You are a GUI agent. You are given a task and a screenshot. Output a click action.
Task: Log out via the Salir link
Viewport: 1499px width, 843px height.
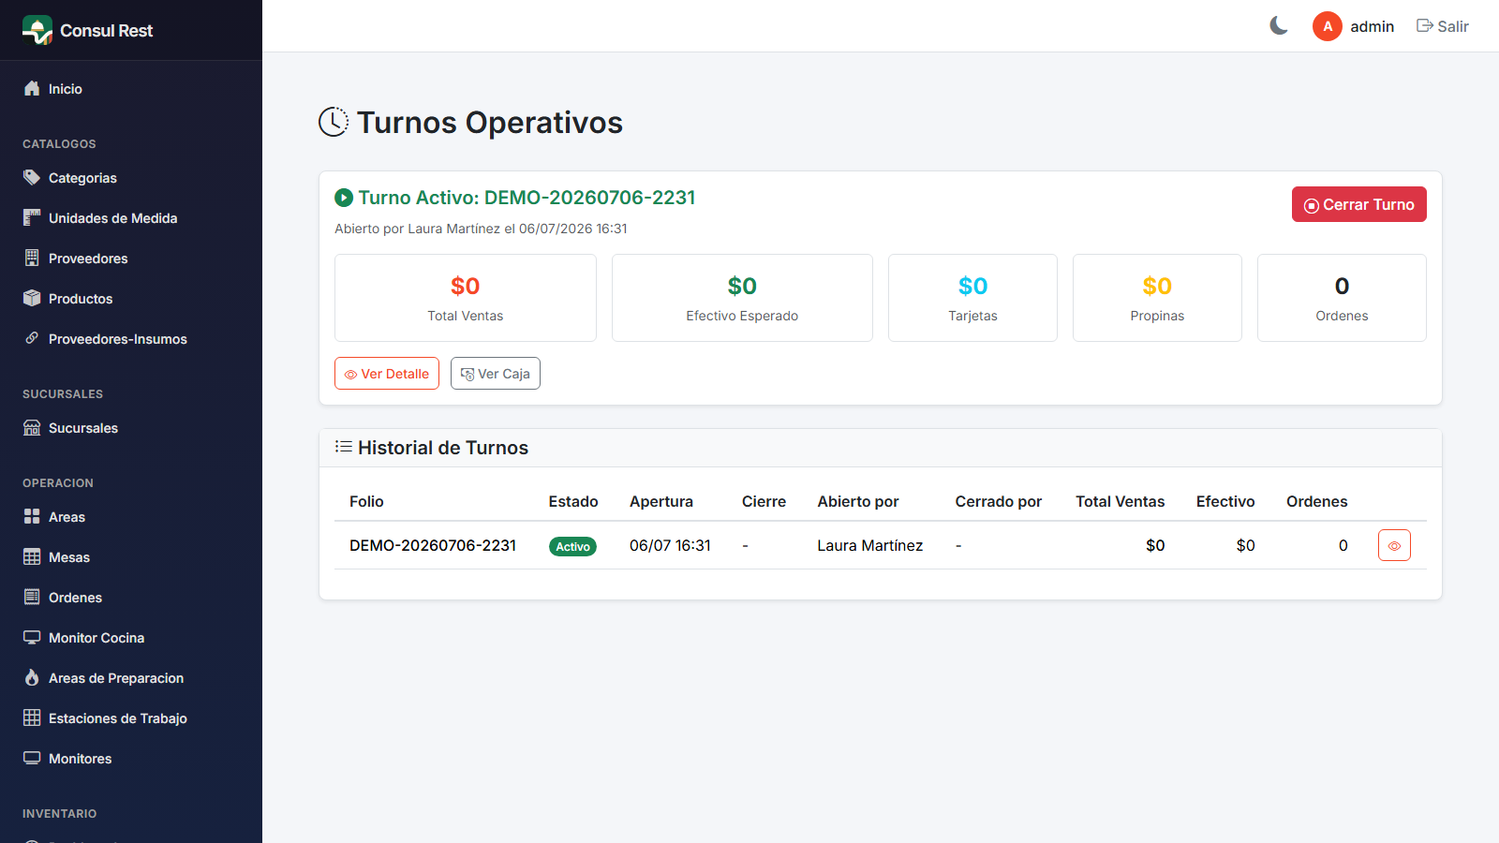point(1443,26)
